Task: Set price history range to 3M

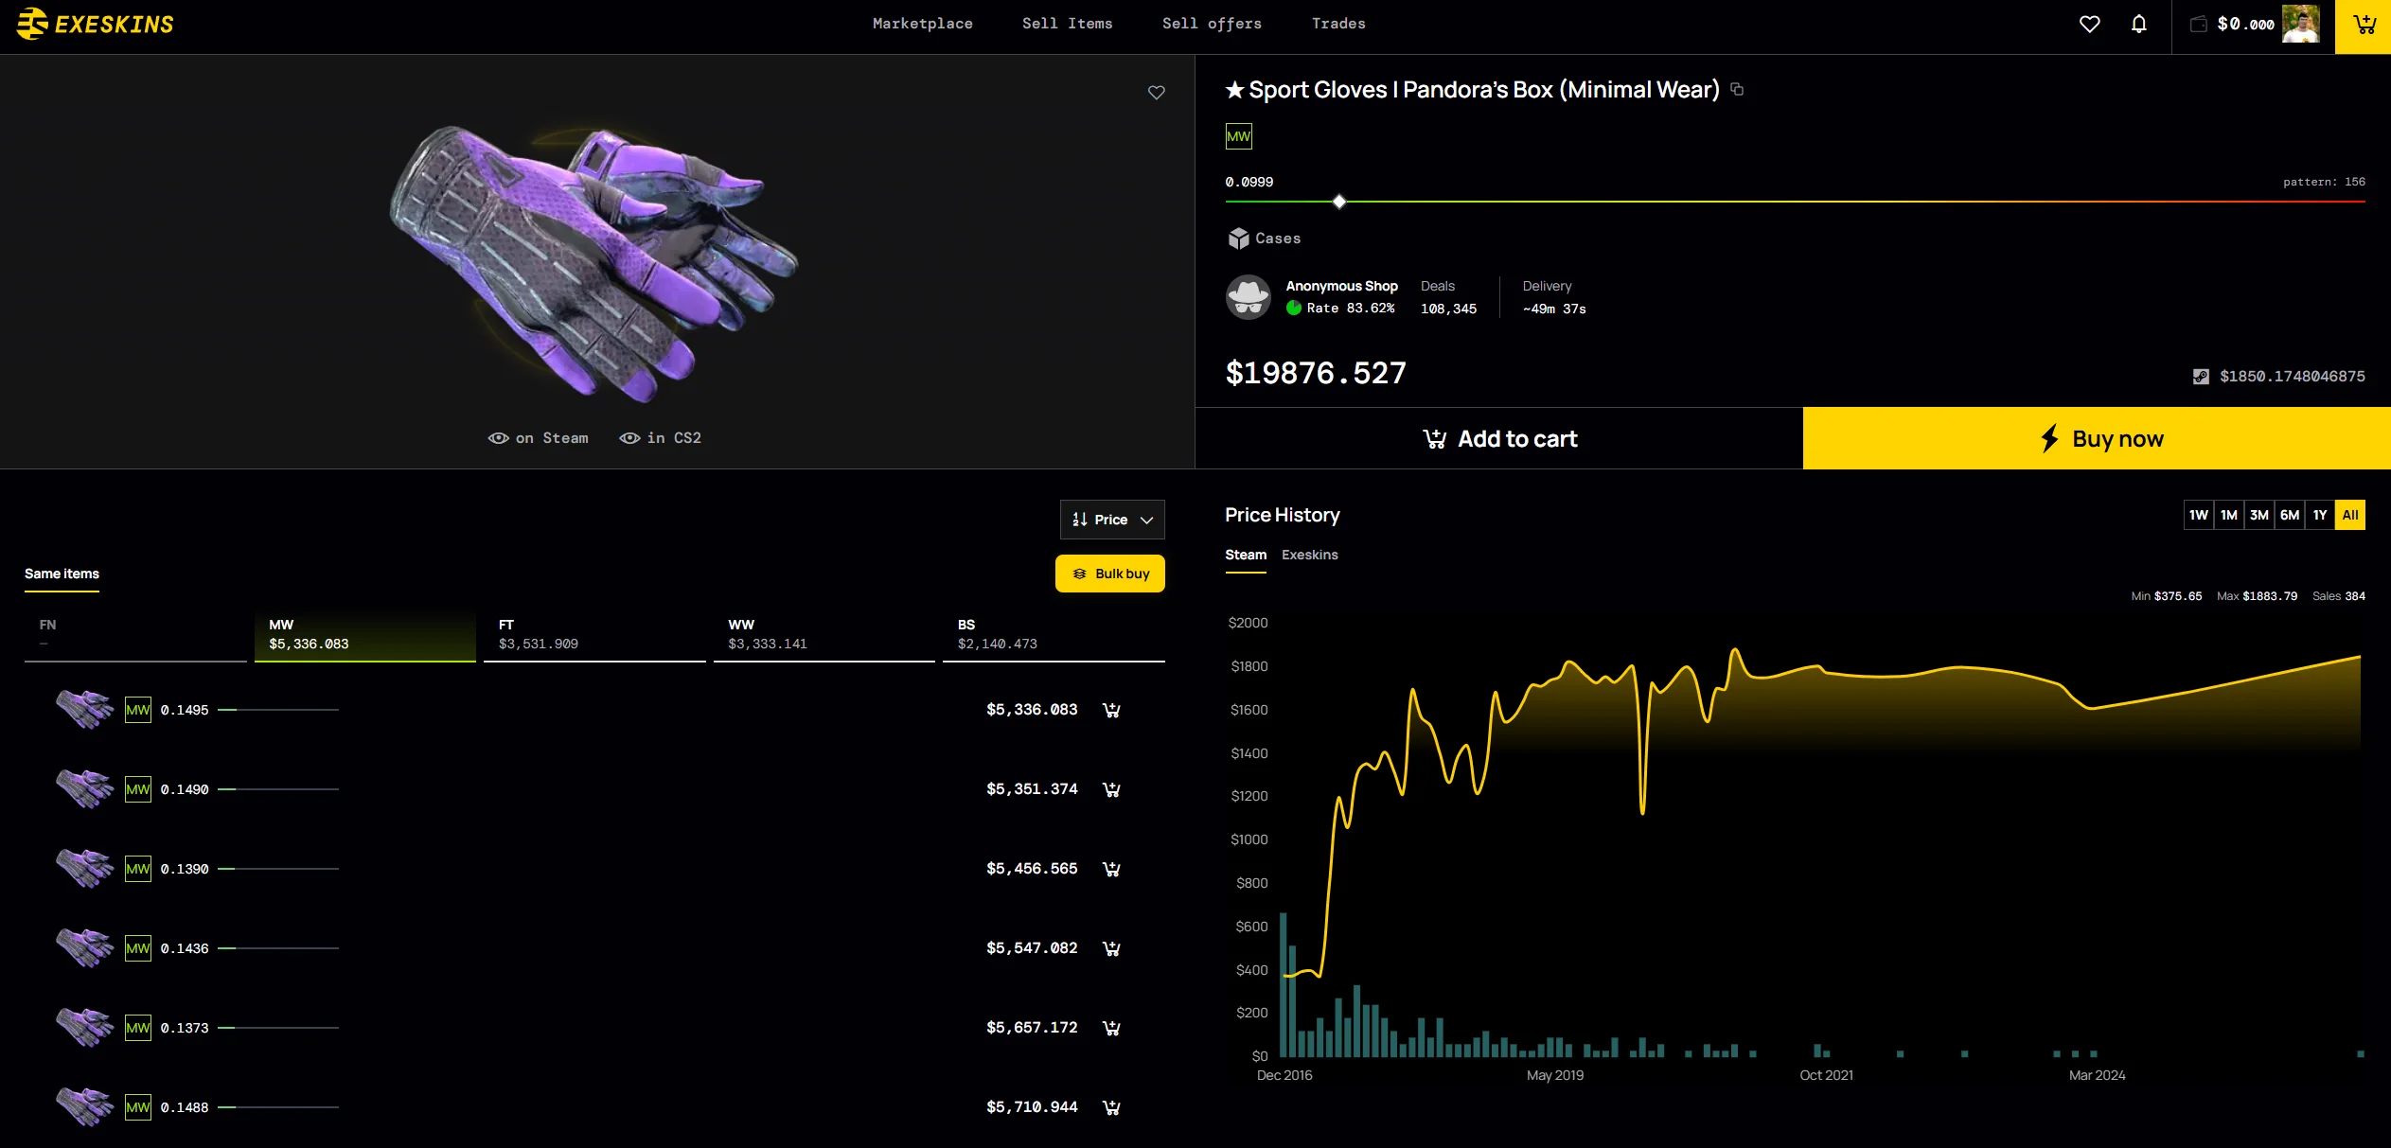Action: tap(2259, 515)
